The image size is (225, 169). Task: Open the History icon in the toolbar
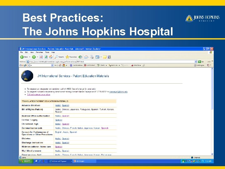point(80,57)
